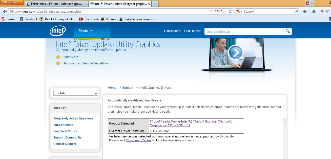Open the Downloads arrow icon

(x=305, y=11)
